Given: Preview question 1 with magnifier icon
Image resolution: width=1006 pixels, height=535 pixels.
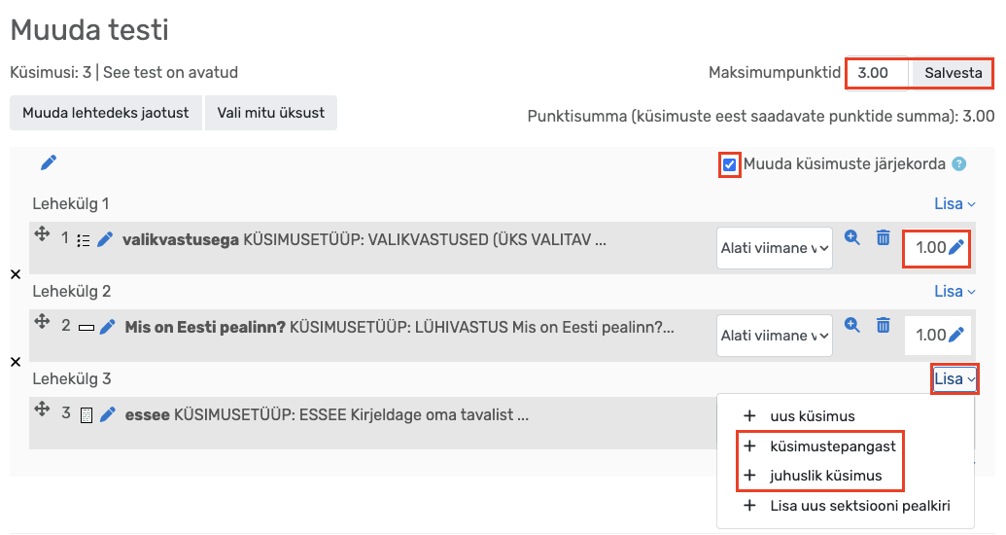Looking at the screenshot, I should point(852,237).
